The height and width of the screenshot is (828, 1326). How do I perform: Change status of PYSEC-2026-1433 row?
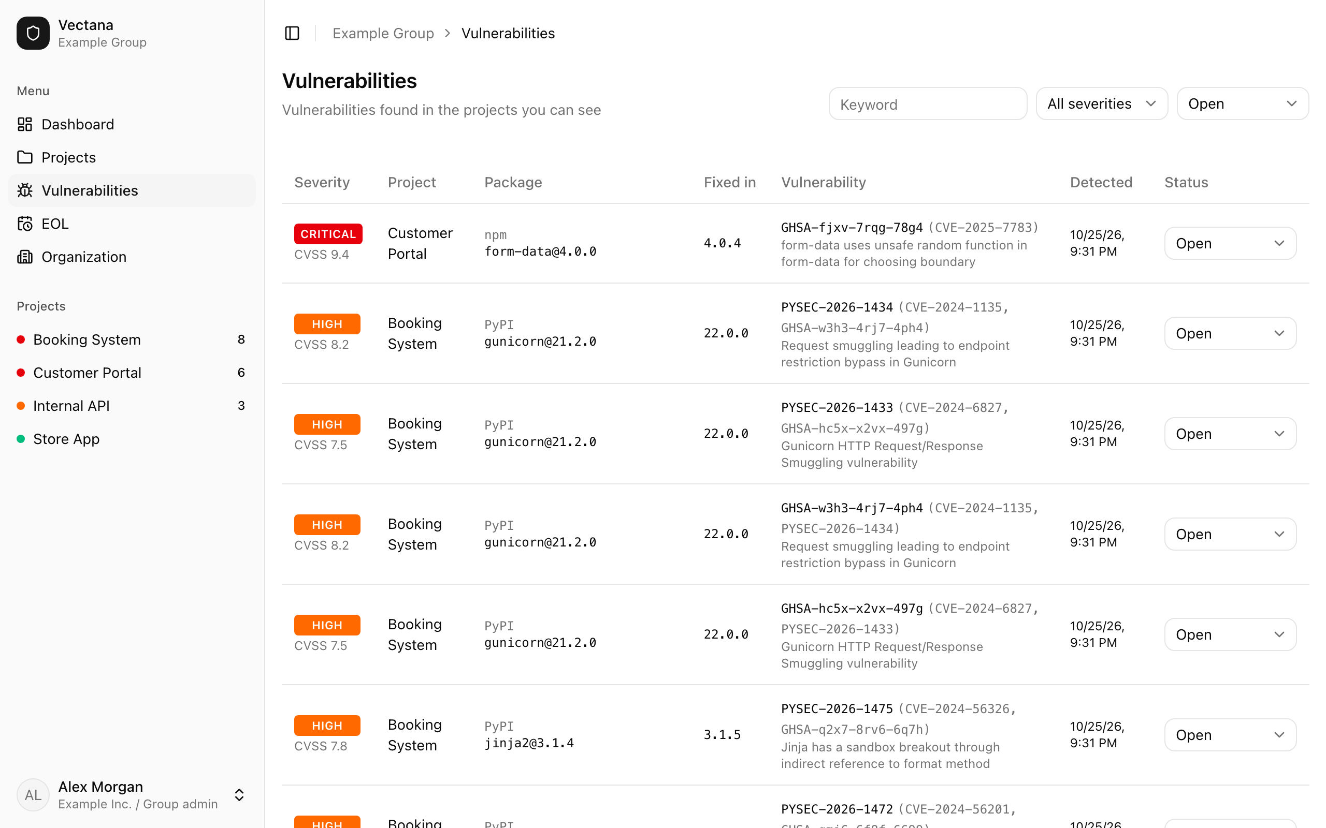(1230, 434)
